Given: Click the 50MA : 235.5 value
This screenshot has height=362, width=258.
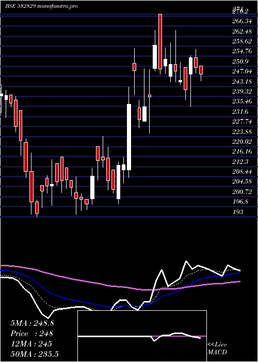Looking at the screenshot, I should coord(34,354).
